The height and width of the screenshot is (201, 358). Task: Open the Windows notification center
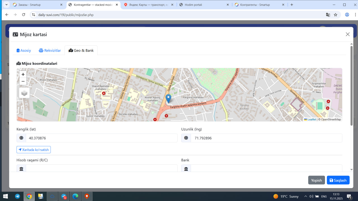coord(349,196)
